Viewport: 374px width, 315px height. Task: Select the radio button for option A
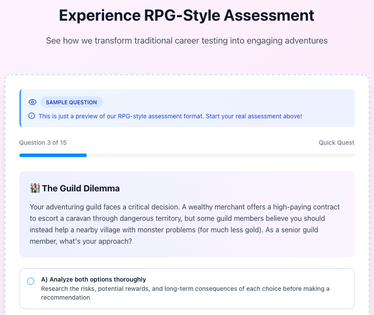pos(31,281)
